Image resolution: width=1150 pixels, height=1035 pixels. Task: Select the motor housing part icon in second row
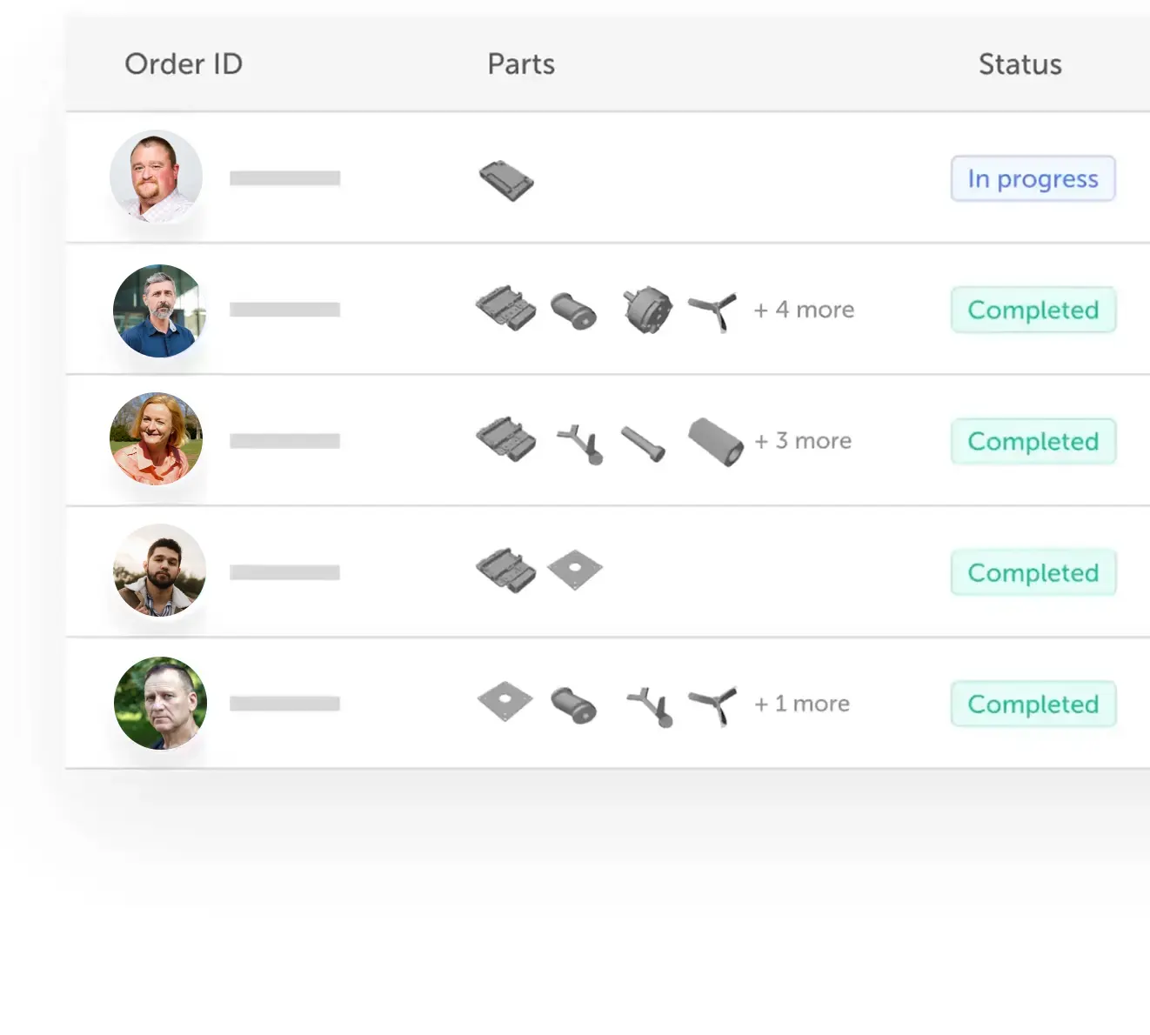pyautogui.click(x=647, y=310)
